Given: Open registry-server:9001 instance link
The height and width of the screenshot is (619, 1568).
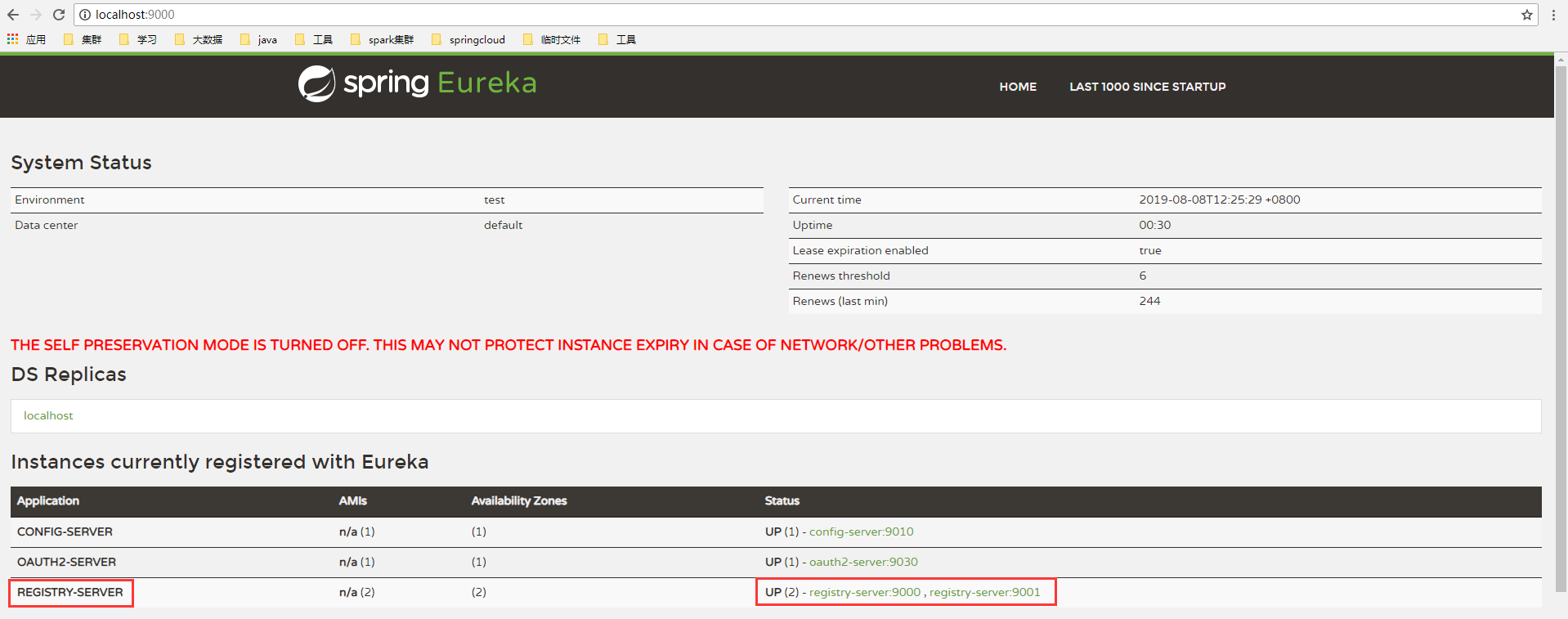Looking at the screenshot, I should pos(985,592).
